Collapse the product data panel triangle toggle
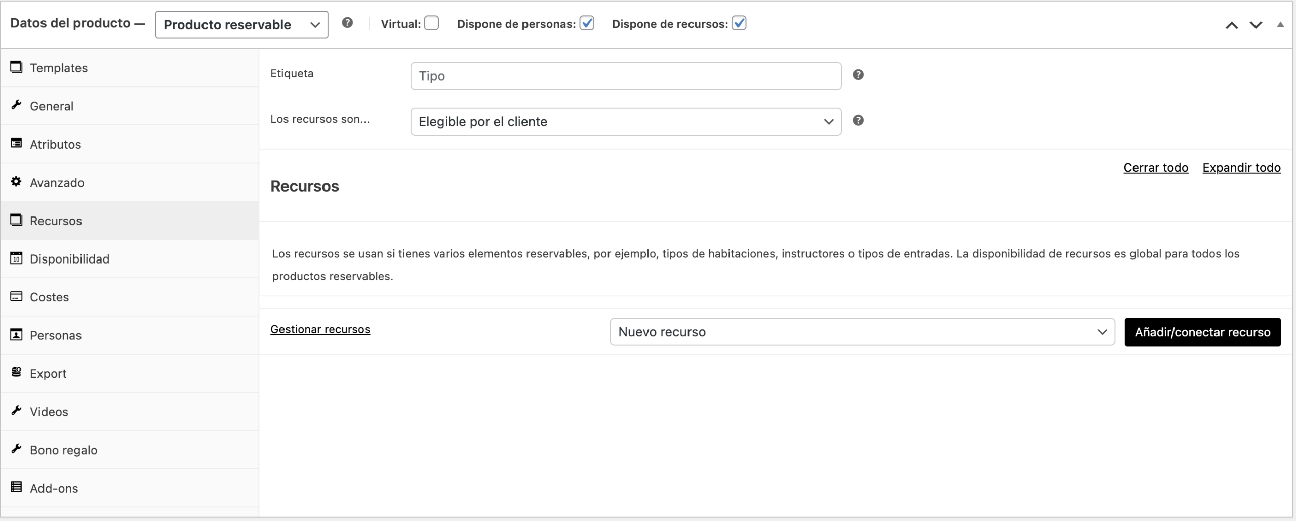The height and width of the screenshot is (521, 1296). coord(1280,24)
